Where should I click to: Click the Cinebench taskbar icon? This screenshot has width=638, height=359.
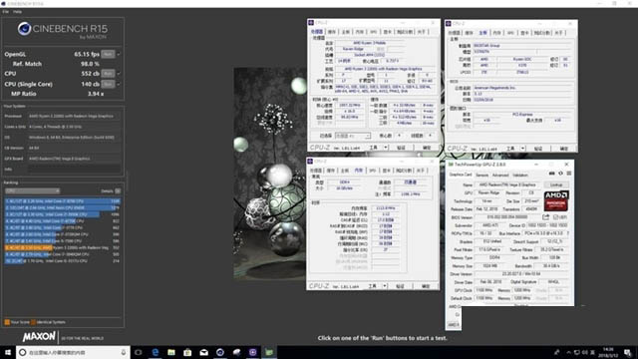(220, 352)
